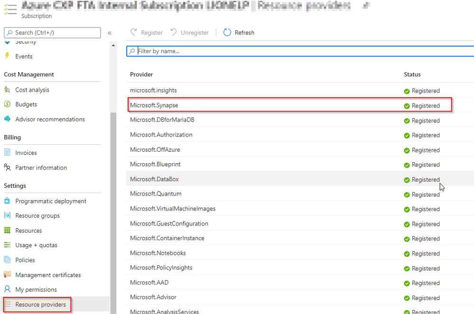474x314 pixels.
Task: Open Budgets menu item
Action: [x=26, y=104]
